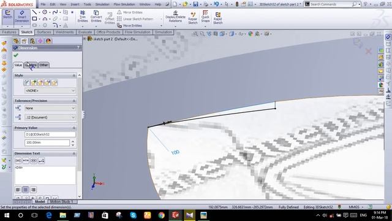Click the 100.00mm value field
Viewport: 392px width, 221px height.
[x=47, y=142]
